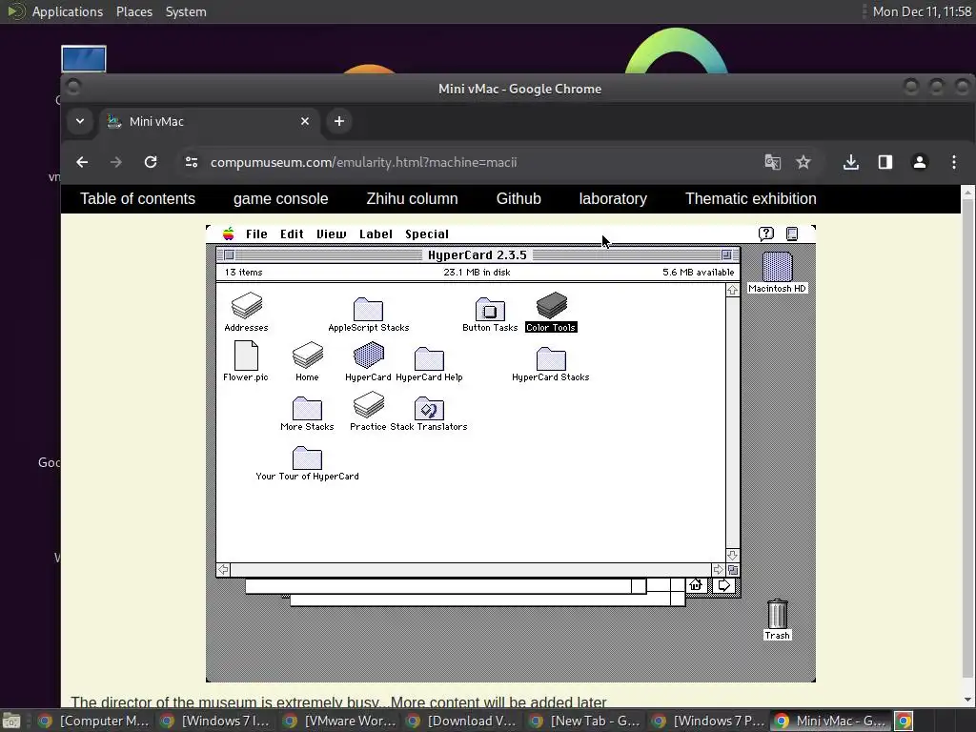Open the View menu
This screenshot has width=976, height=732.
coord(331,234)
